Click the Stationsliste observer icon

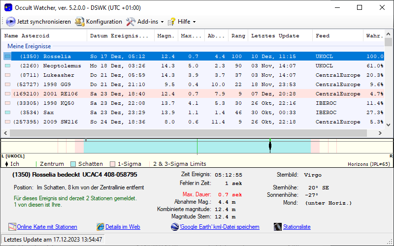pos(278,227)
